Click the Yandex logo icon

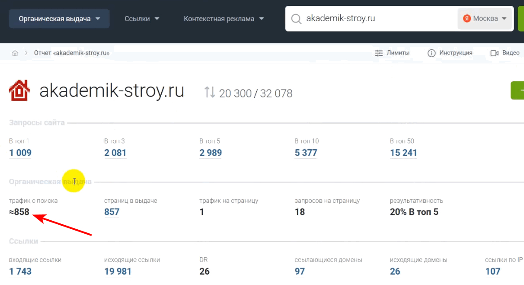(467, 19)
